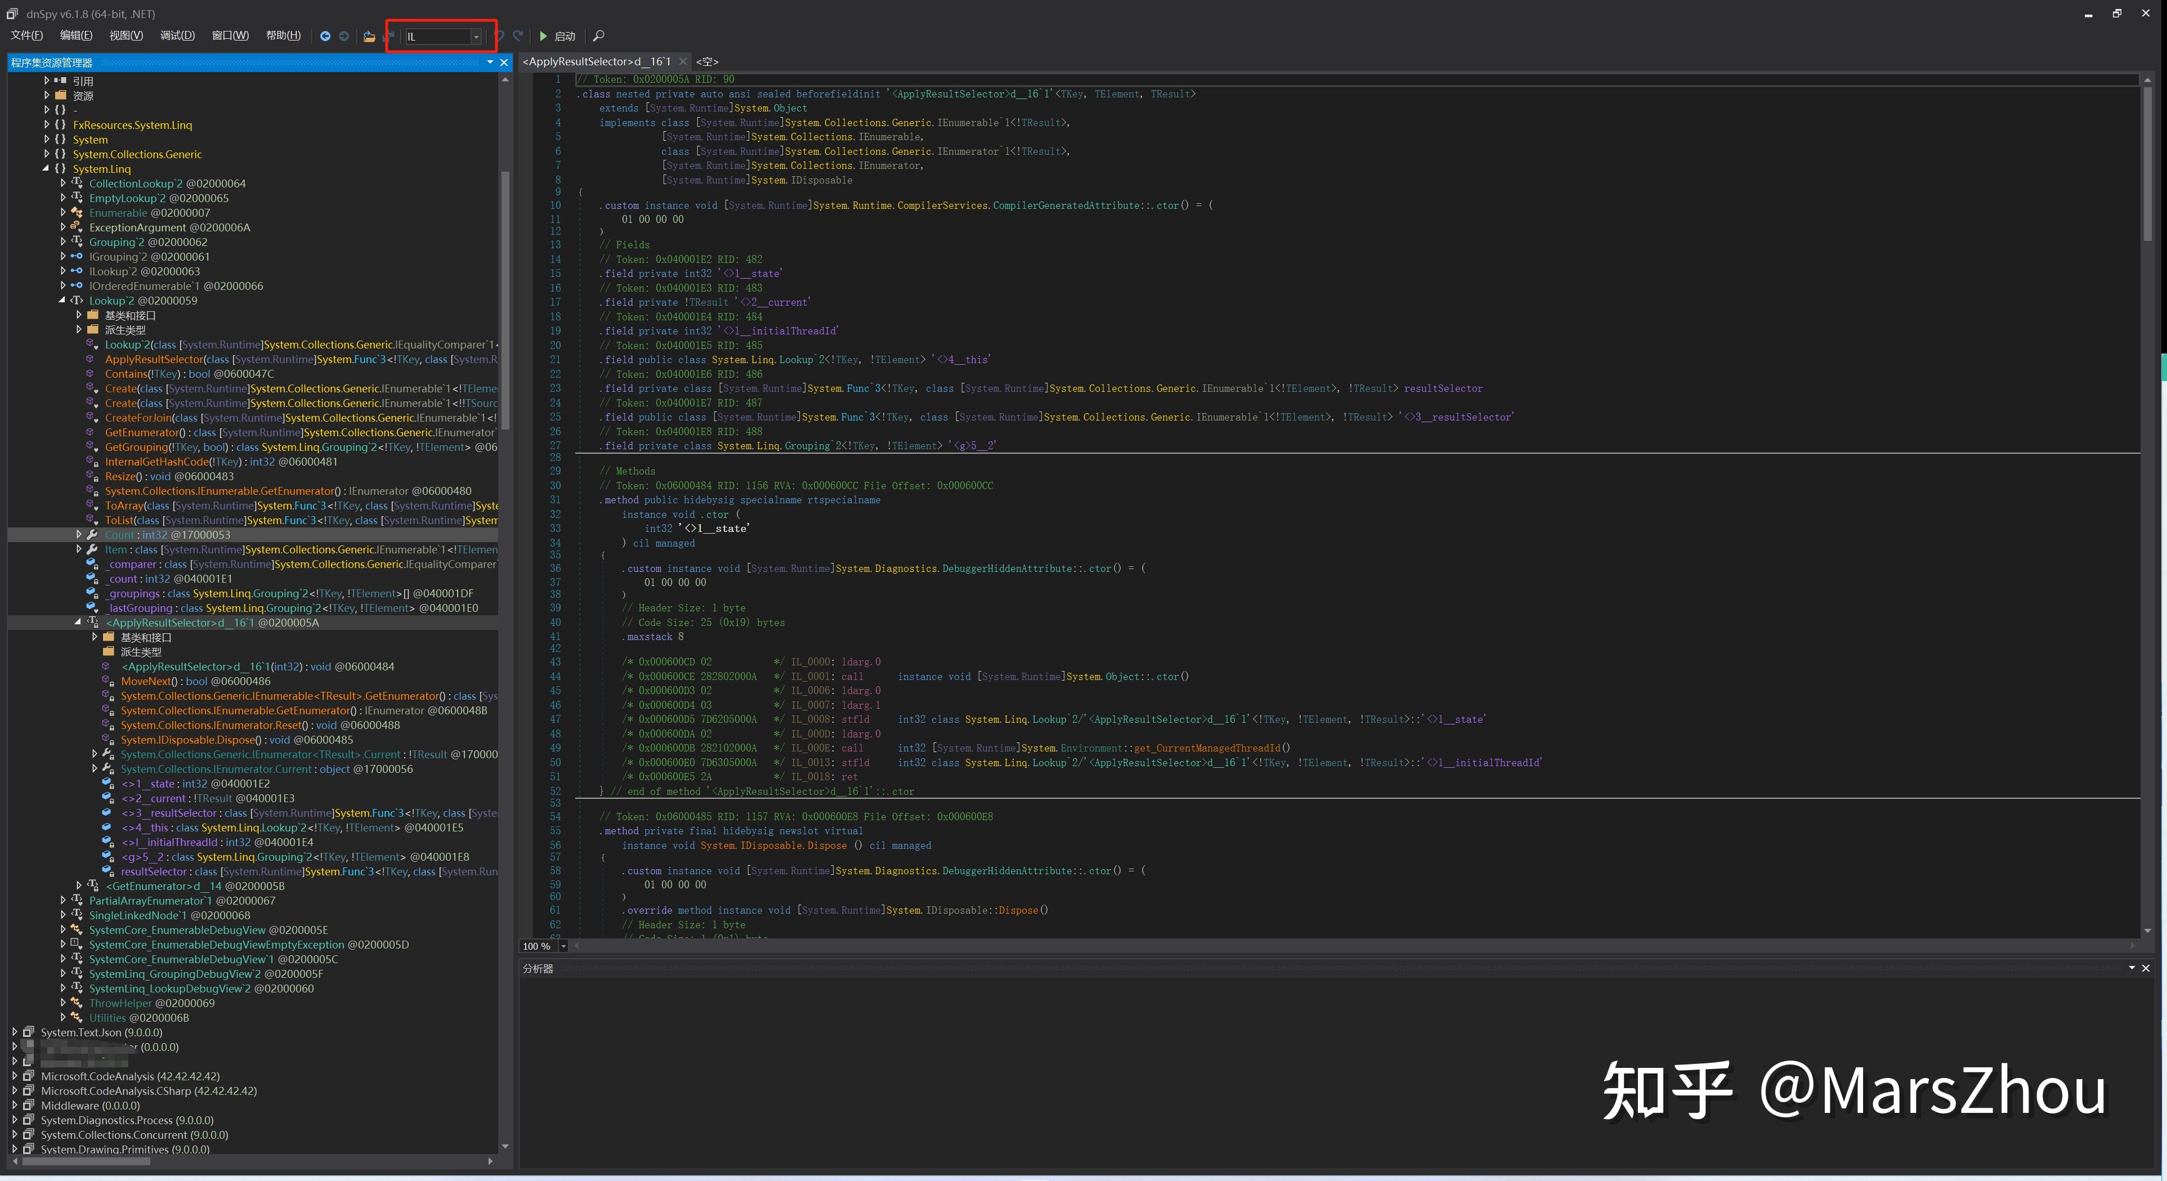The height and width of the screenshot is (1181, 2167).
Task: Click the navigate forward arrow icon
Action: (344, 36)
